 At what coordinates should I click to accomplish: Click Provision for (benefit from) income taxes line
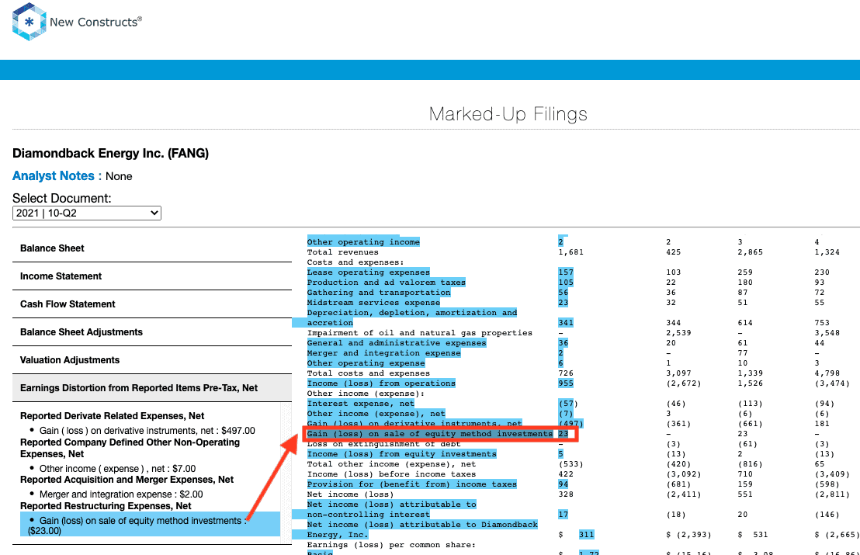click(x=412, y=484)
